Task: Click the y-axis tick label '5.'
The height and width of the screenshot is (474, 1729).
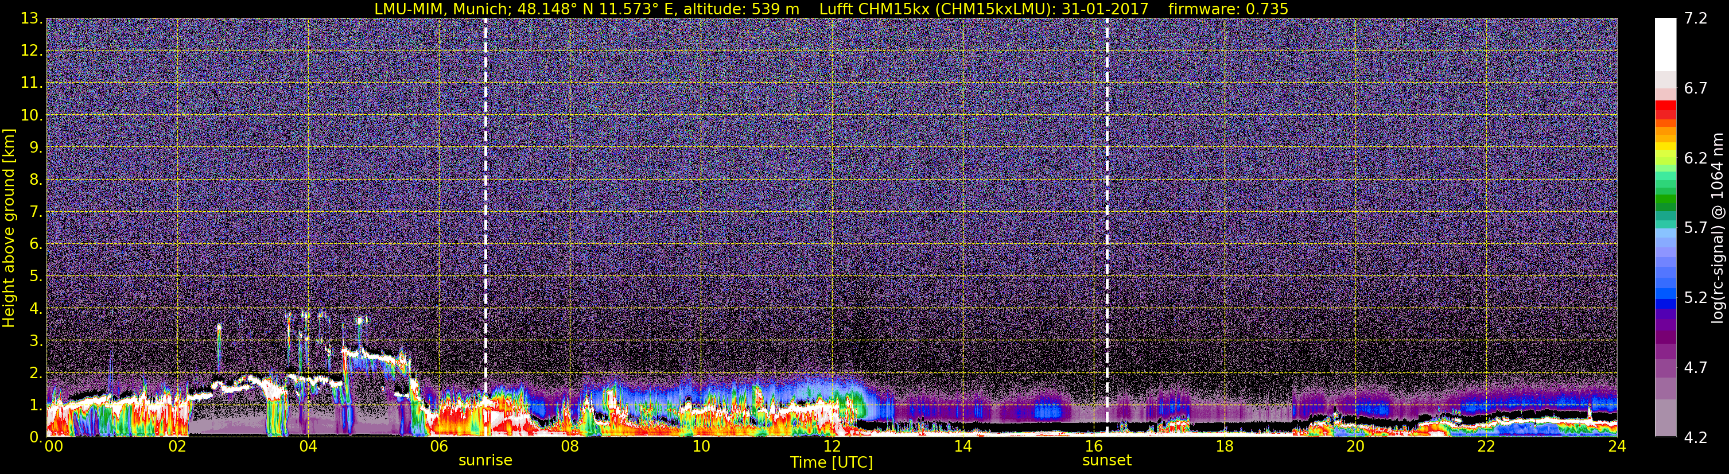Action: pos(36,276)
